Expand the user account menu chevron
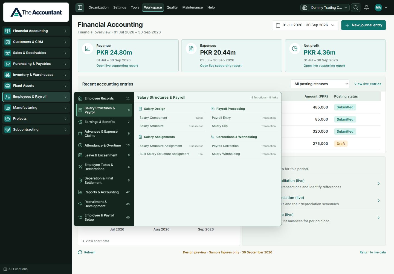Image resolution: width=394 pixels, height=274 pixels. tap(386, 8)
